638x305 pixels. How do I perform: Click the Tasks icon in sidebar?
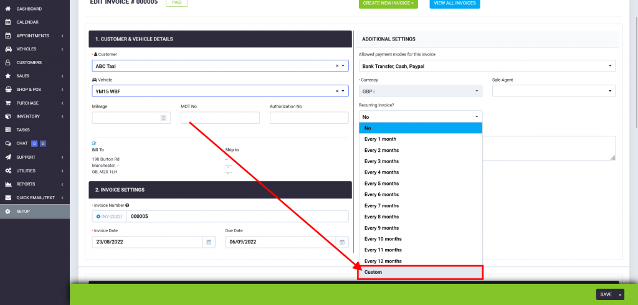tap(7, 130)
